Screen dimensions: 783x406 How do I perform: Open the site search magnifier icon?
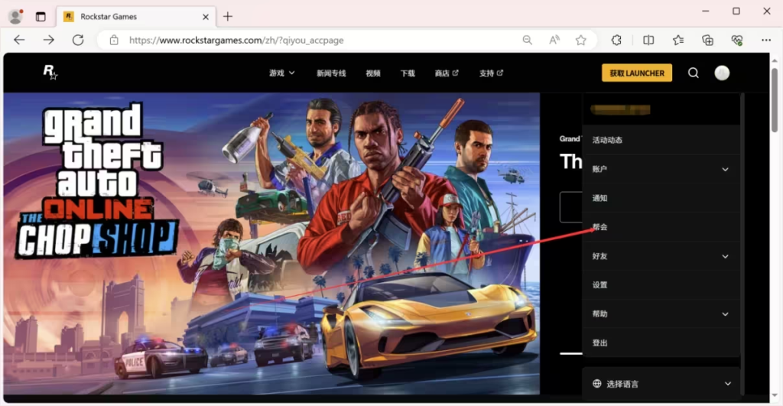pyautogui.click(x=693, y=73)
